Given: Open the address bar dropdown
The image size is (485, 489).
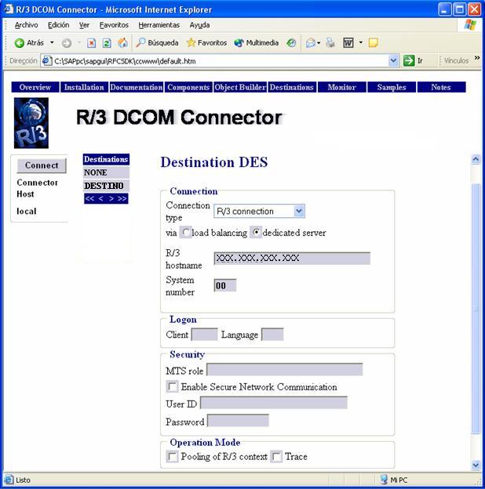Looking at the screenshot, I should (393, 60).
